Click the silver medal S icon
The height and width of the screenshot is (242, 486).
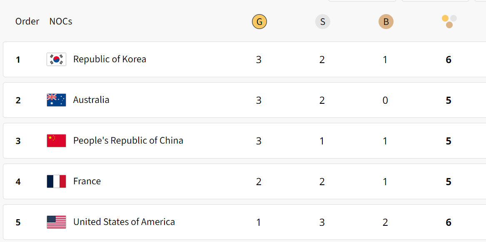tap(323, 22)
